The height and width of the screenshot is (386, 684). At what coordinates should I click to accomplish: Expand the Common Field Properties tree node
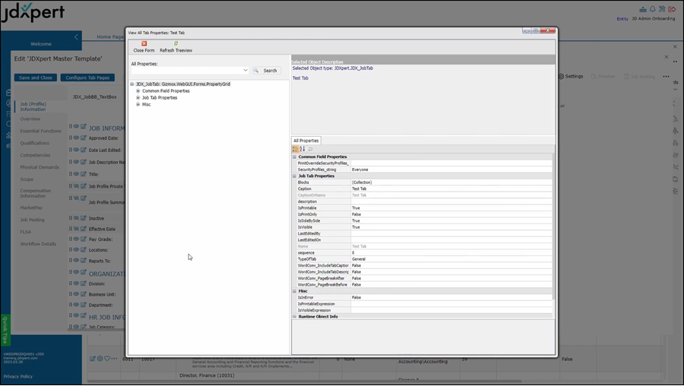click(x=138, y=91)
